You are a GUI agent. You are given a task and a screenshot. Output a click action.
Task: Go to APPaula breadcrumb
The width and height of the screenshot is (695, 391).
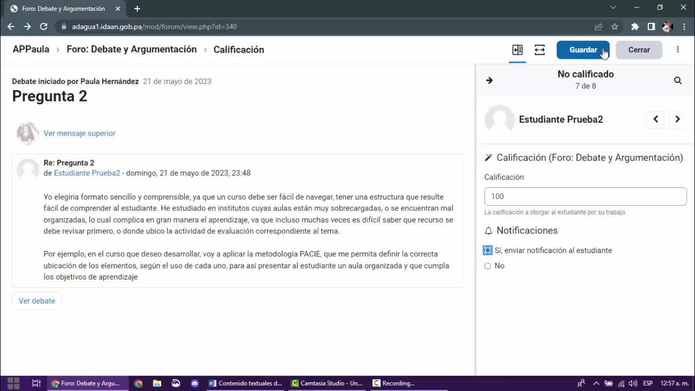pyautogui.click(x=31, y=49)
